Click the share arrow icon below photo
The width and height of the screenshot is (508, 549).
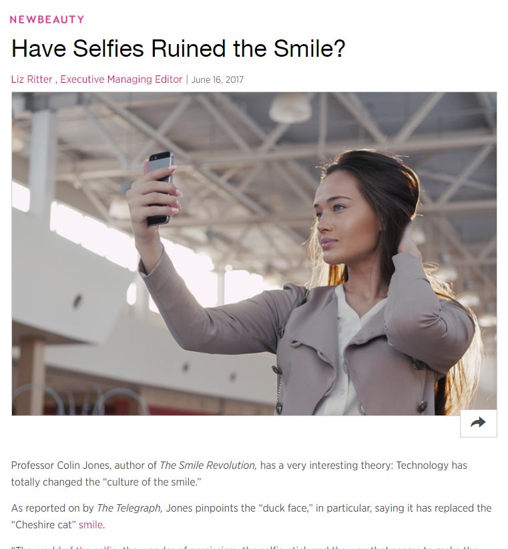point(478,423)
